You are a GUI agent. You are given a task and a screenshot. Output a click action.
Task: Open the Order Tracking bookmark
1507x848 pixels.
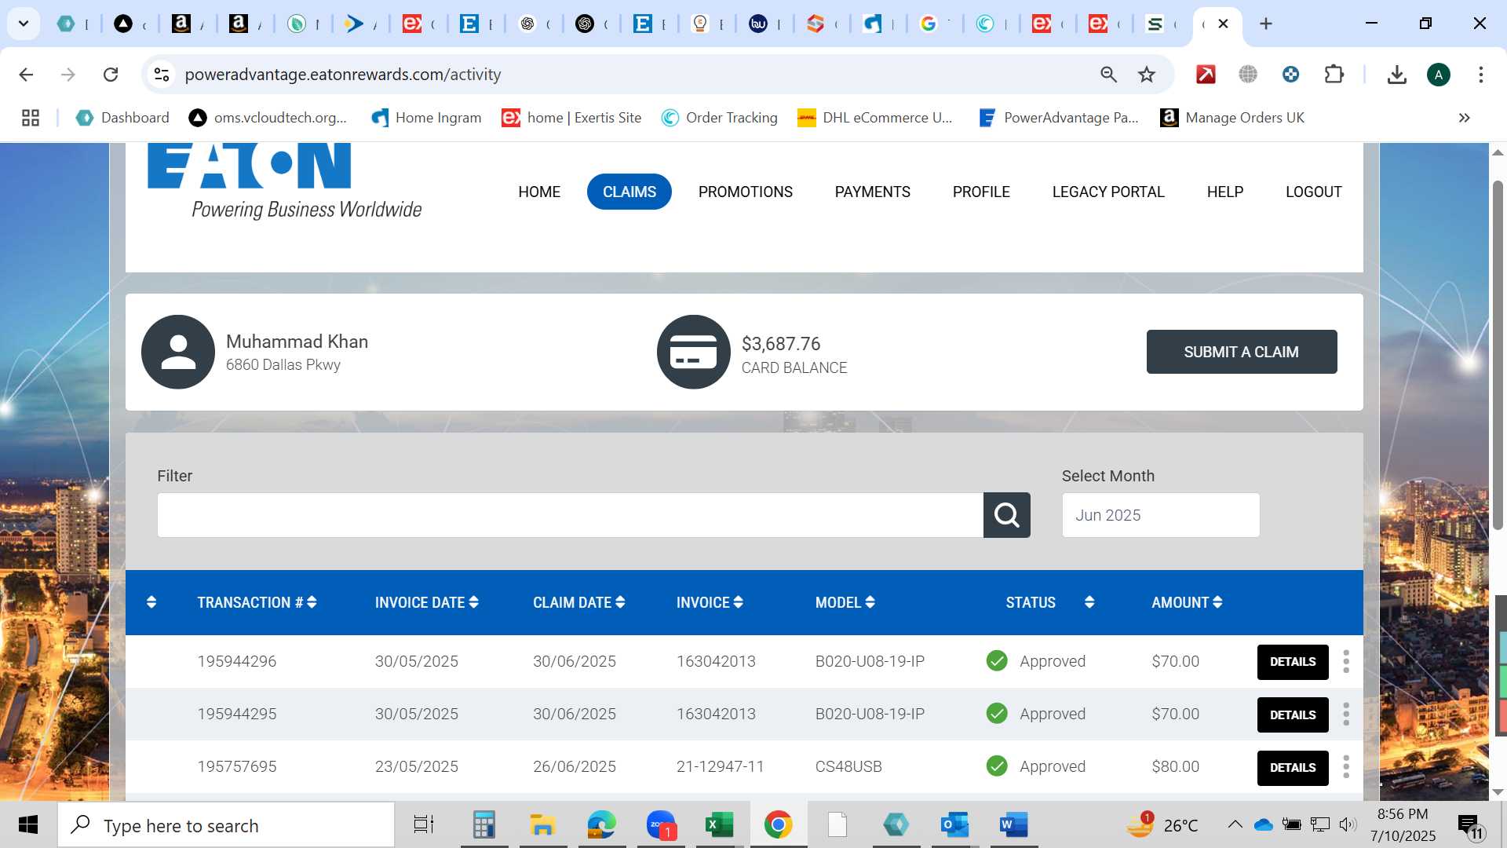click(720, 118)
